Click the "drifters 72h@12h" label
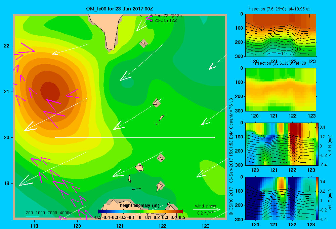This screenshot has height=229, width=336. click(166, 16)
